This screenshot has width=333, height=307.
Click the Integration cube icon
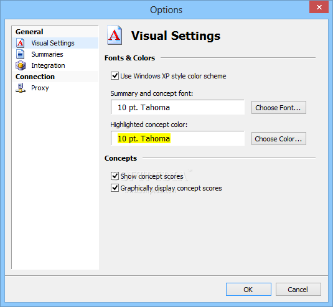tap(21, 65)
